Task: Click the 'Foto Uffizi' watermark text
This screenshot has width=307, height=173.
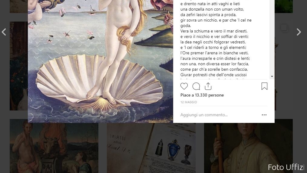Action: (286, 167)
